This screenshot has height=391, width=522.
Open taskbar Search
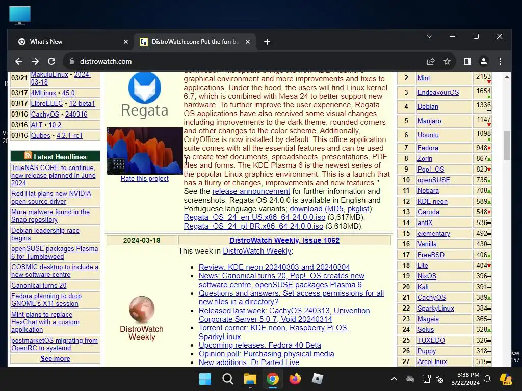[x=228, y=379]
